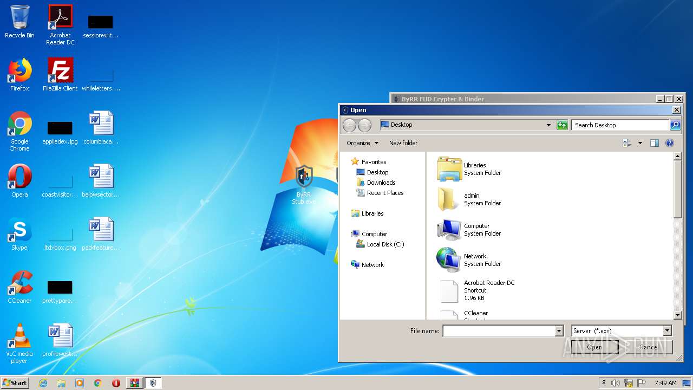Show hidden tray icons arrow
The image size is (693, 390).
[604, 382]
